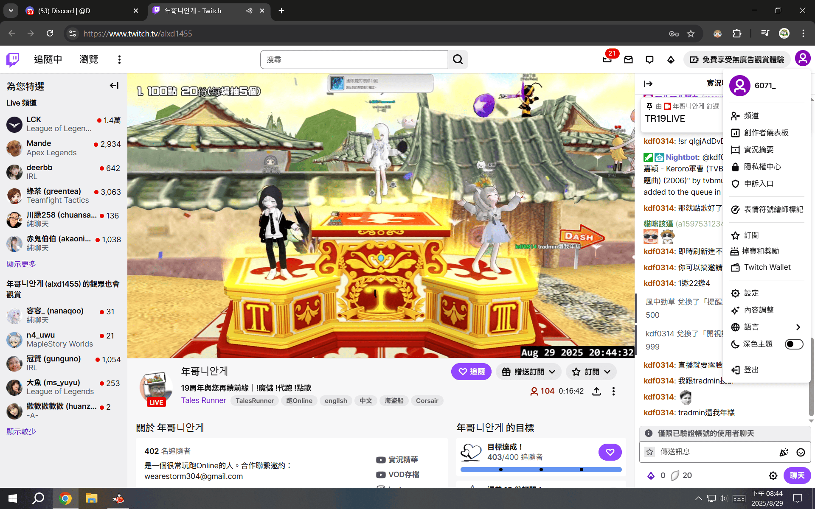Collapse the chat panel arrow
This screenshot has height=509, width=815.
[x=648, y=84]
